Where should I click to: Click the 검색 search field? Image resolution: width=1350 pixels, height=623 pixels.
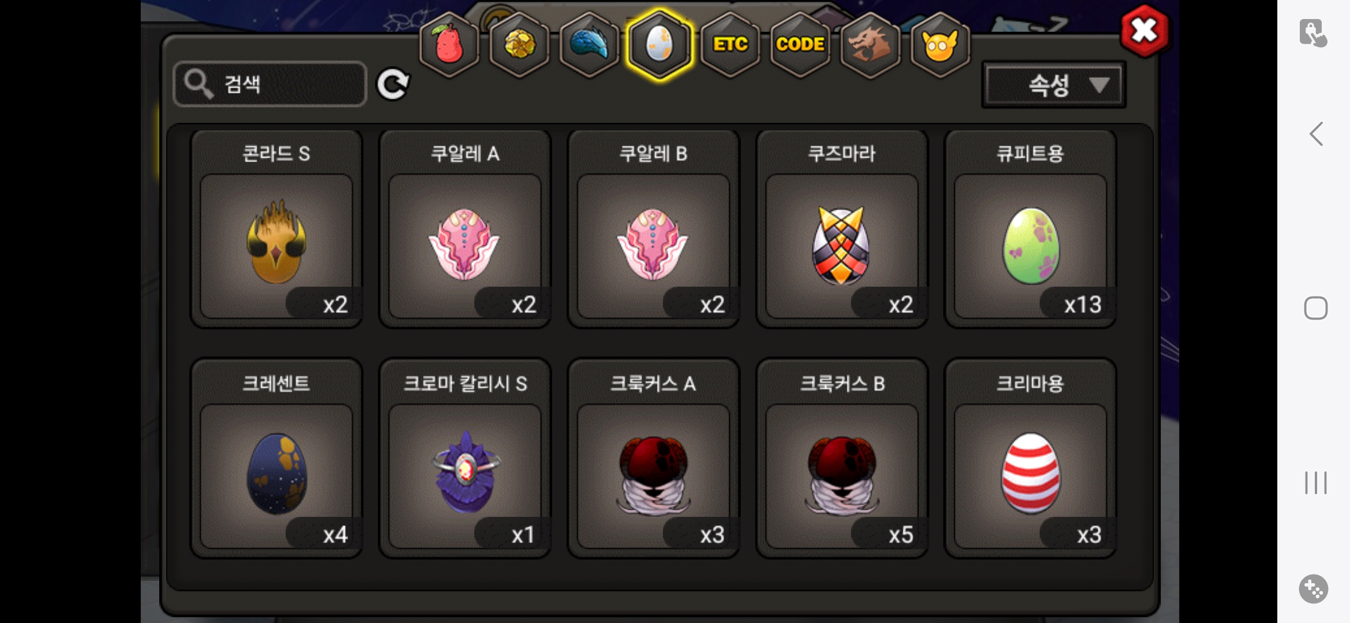(270, 84)
